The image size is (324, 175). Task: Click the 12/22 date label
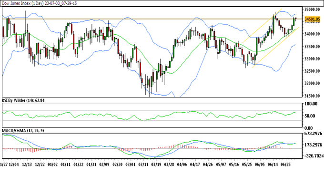point(40,164)
